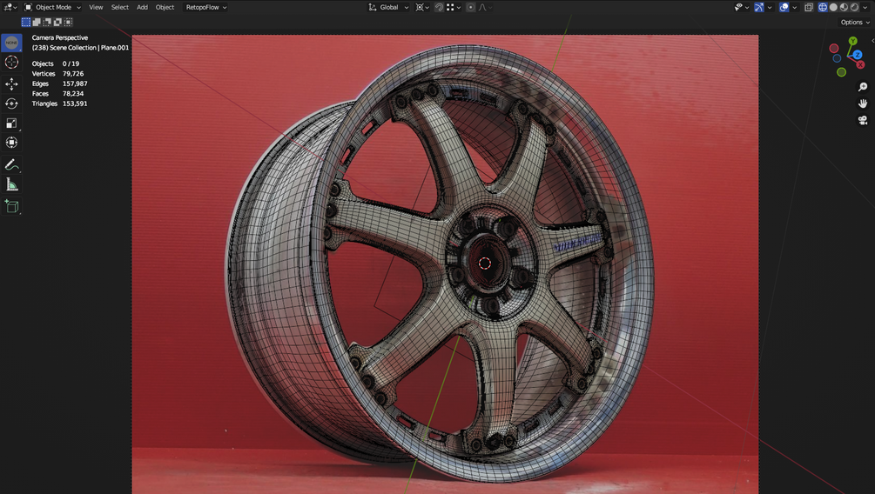
Task: Open the RetopoFlow dropdown menu
Action: pos(206,7)
